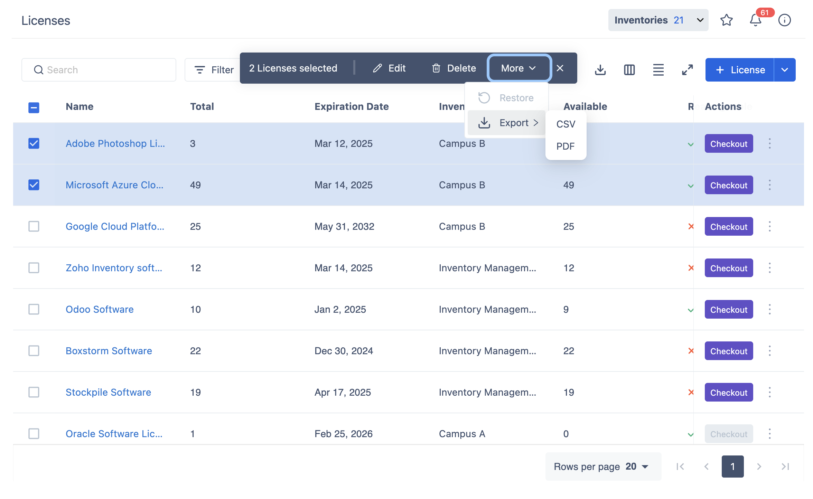Open kebab menu for Odoo Software row
This screenshot has height=499, width=813.
770,309
